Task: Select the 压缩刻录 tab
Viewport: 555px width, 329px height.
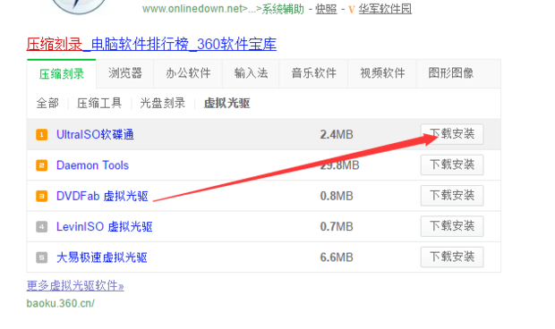Action: pos(61,74)
